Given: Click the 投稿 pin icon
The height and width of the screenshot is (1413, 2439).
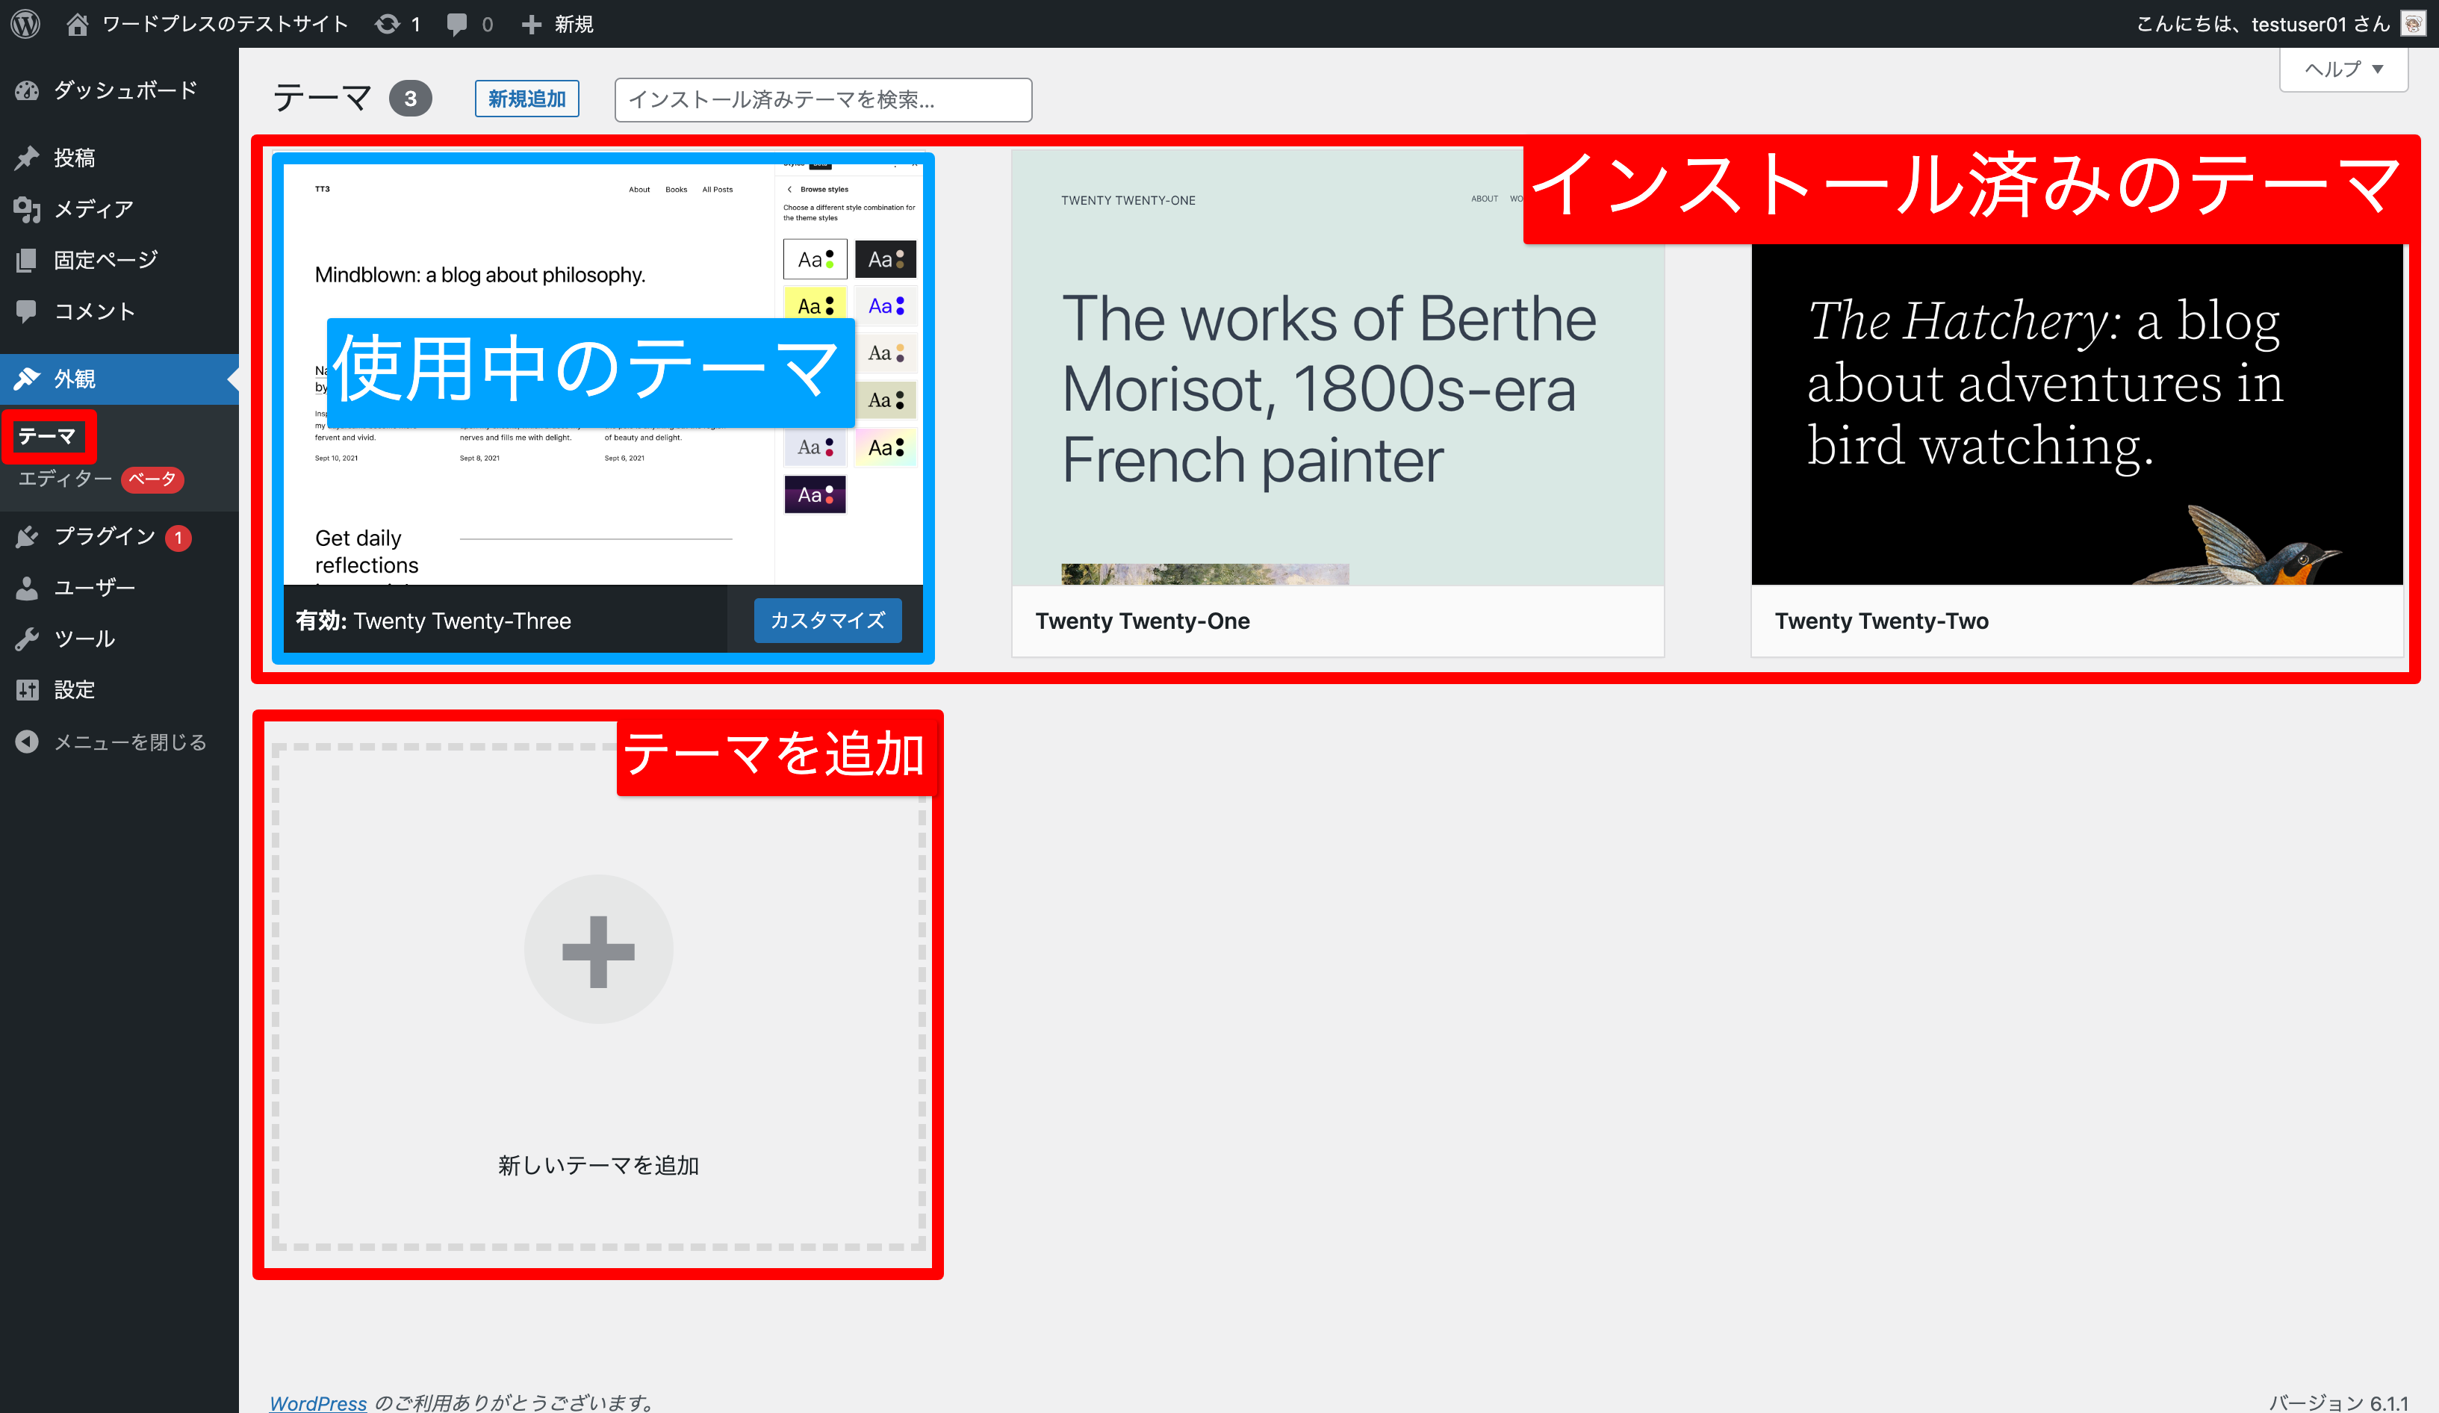Looking at the screenshot, I should tap(27, 157).
